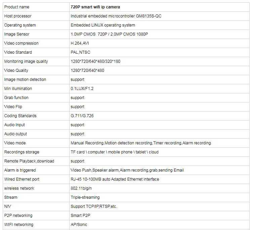Click the "720P smart wifi ip camera" heading

(95, 7)
